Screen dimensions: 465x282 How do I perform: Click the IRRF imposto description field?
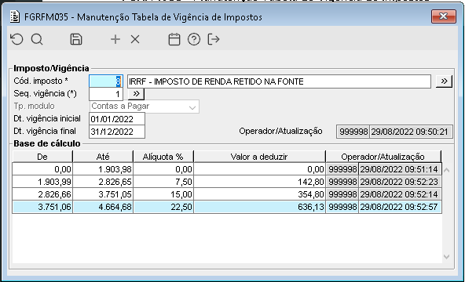(279, 81)
